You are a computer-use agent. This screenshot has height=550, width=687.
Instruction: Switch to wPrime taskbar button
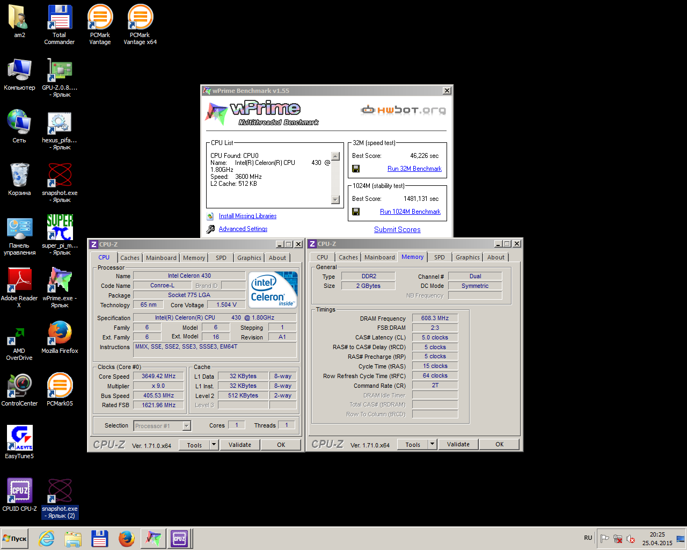tap(153, 538)
